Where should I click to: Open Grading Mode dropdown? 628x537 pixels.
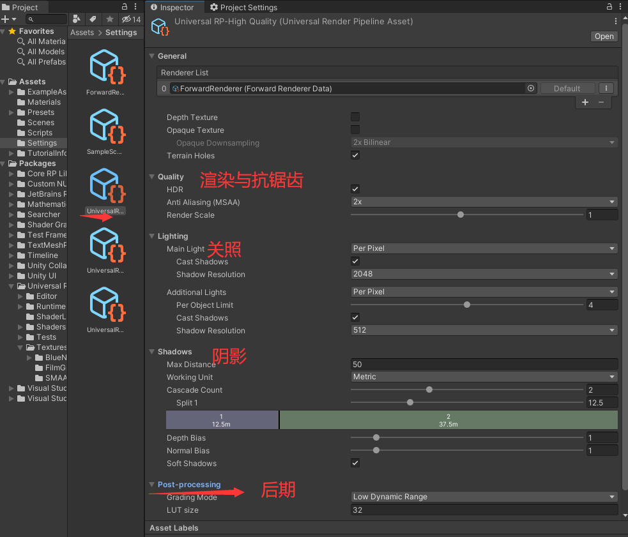[x=484, y=497]
